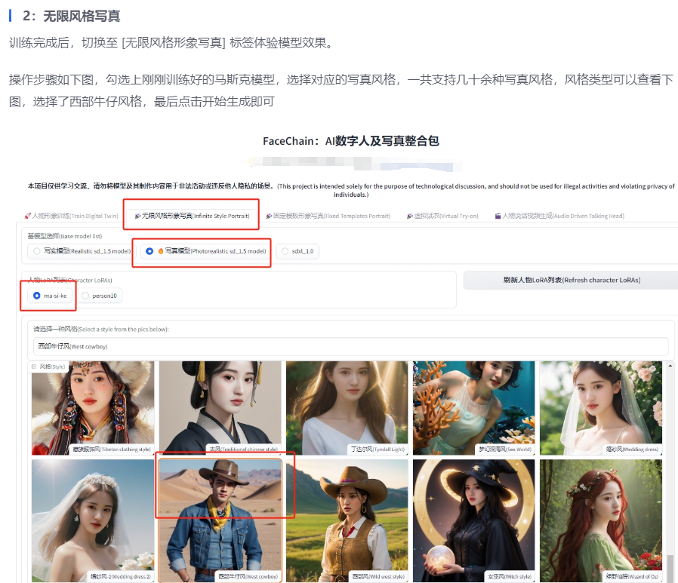Choose the West cowboy style thumbnail
The height and width of the screenshot is (583, 678).
click(220, 520)
